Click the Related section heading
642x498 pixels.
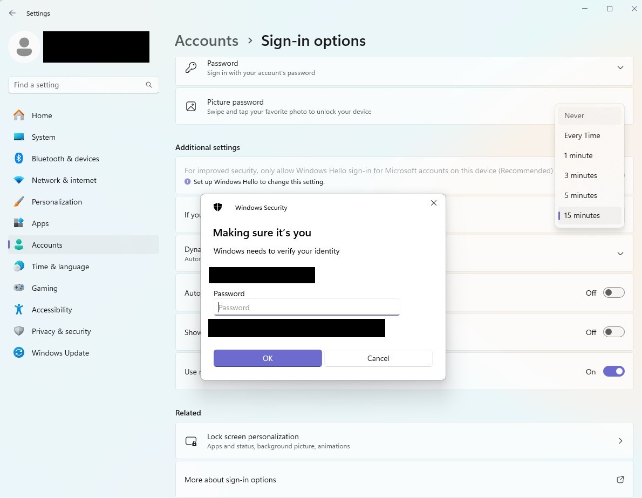point(188,413)
